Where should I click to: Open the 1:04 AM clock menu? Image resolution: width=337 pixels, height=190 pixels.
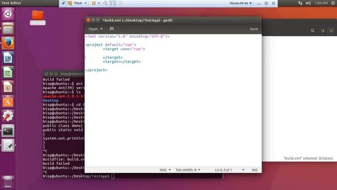pyautogui.click(x=321, y=3)
